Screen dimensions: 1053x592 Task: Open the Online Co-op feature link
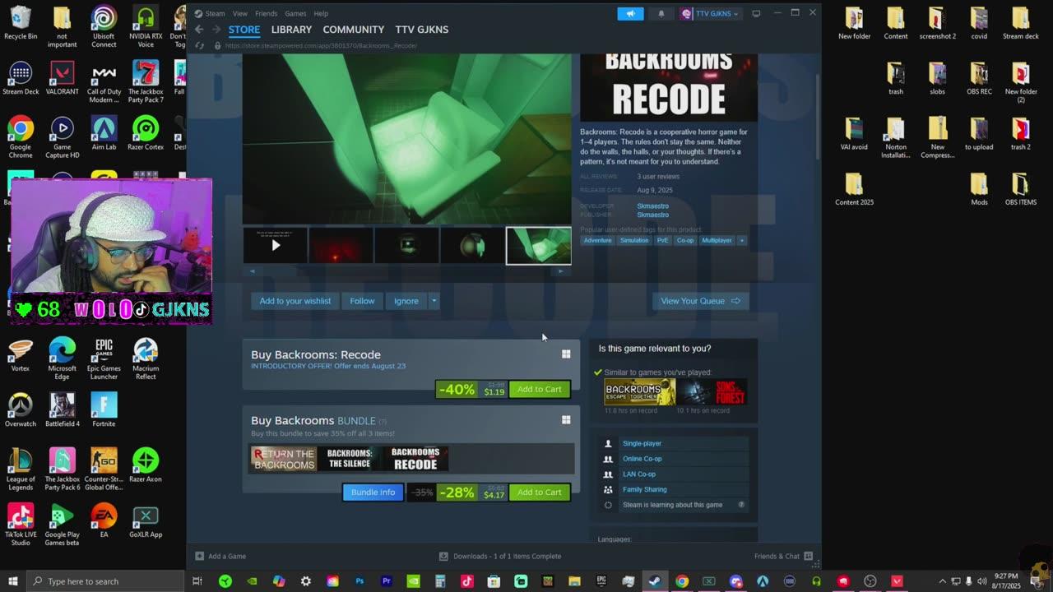pos(642,459)
